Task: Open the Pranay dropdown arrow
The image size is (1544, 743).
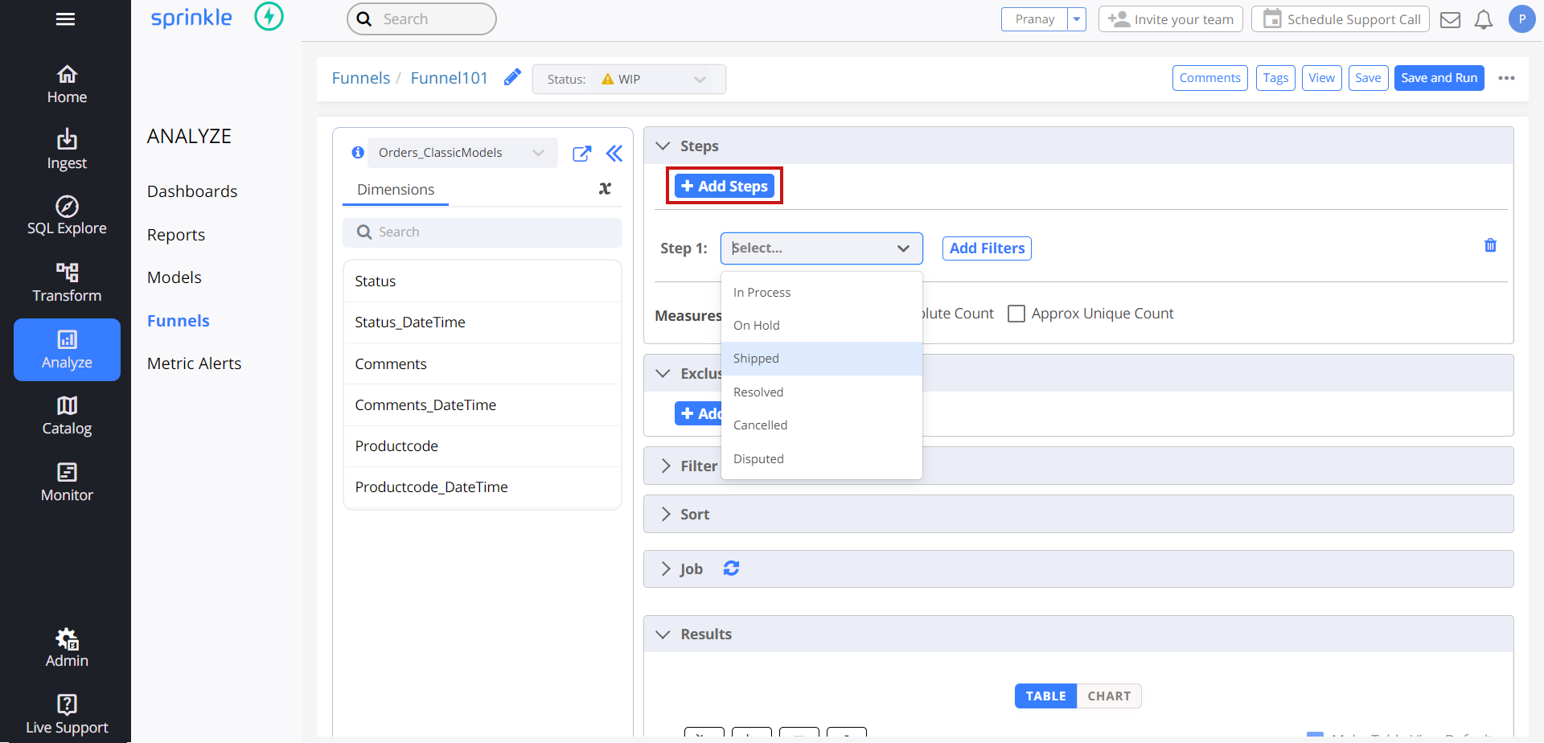Action: (1077, 19)
